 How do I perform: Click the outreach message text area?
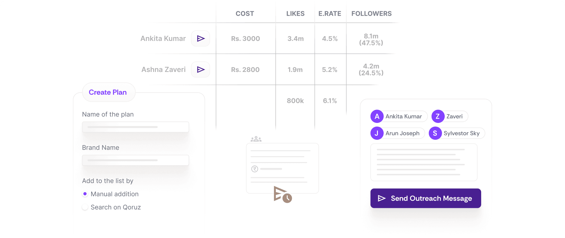tap(424, 162)
